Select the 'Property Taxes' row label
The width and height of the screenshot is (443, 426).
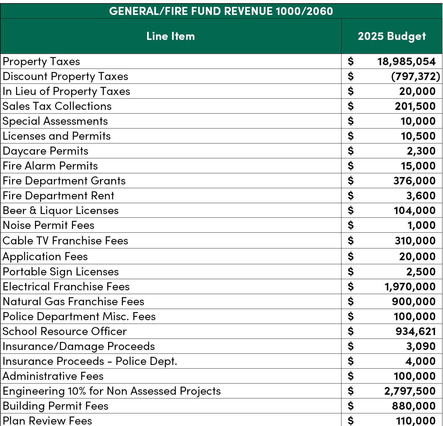pyautogui.click(x=41, y=62)
